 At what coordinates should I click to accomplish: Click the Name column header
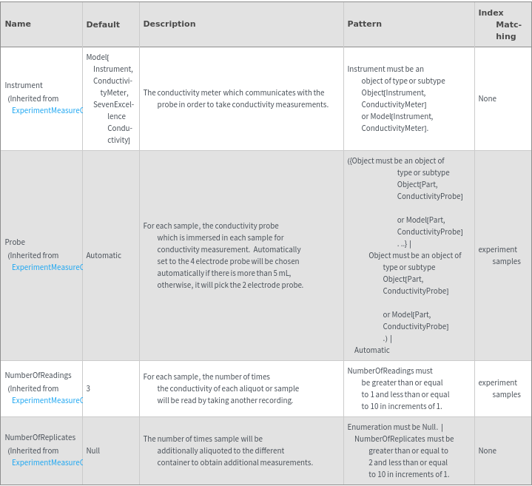point(18,24)
